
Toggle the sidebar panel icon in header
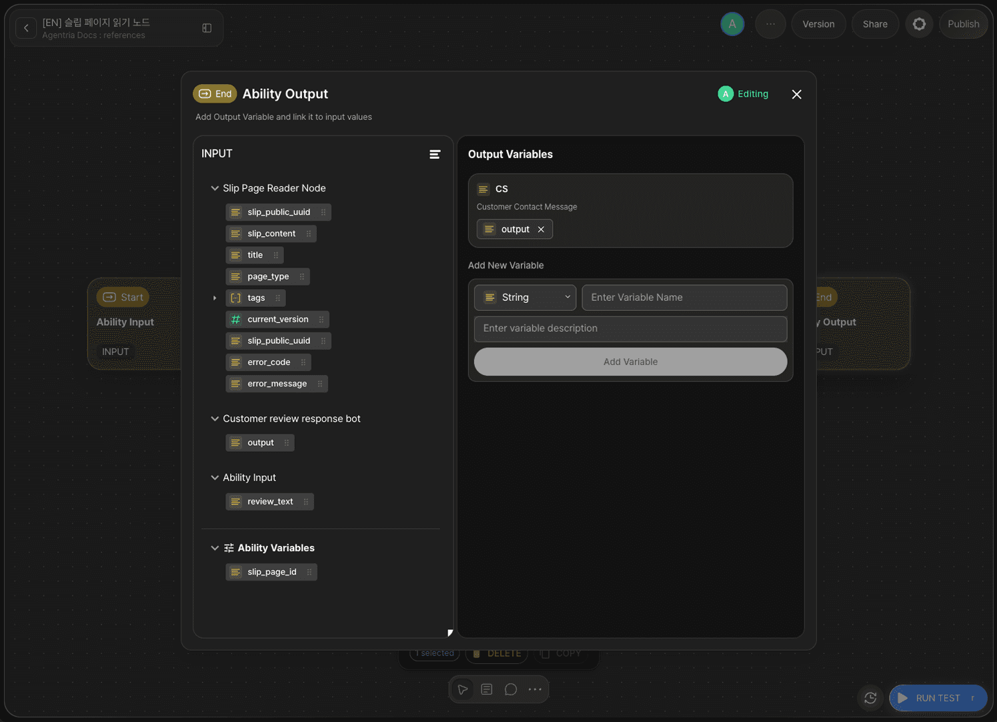(x=207, y=28)
